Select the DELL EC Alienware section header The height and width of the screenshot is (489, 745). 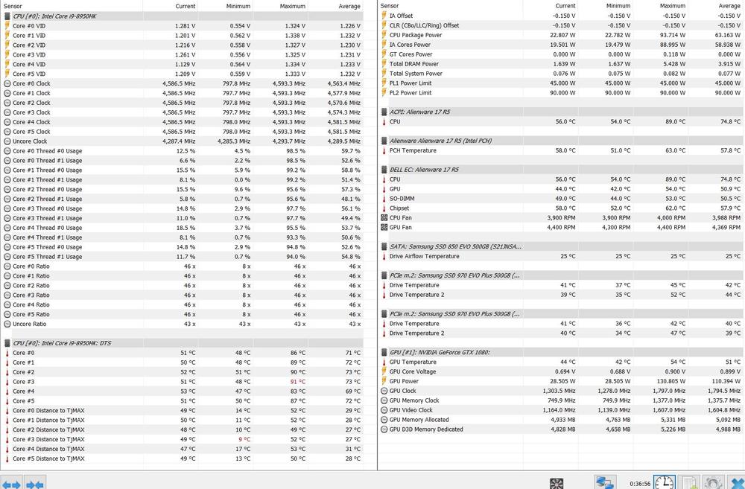point(424,170)
